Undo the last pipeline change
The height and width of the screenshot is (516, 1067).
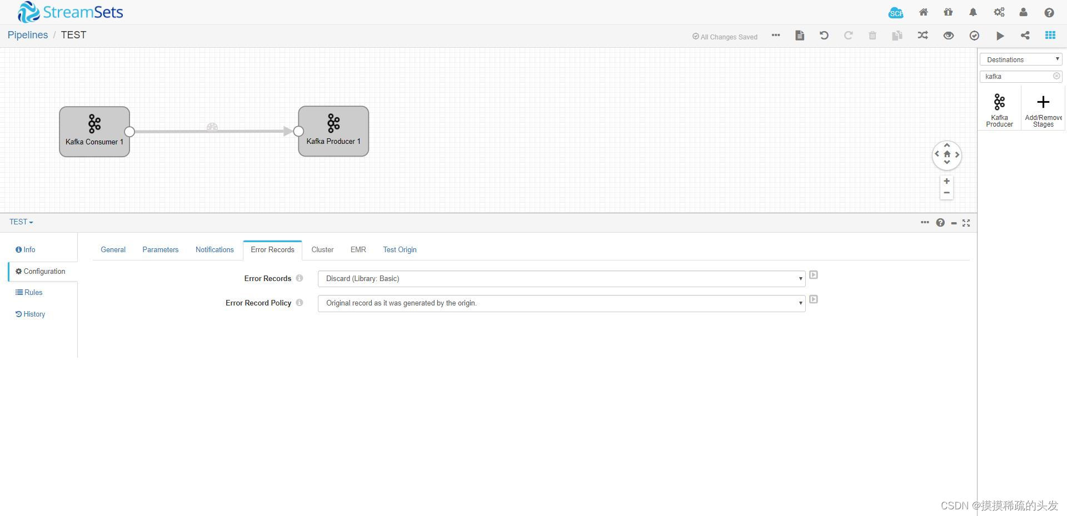[824, 35]
